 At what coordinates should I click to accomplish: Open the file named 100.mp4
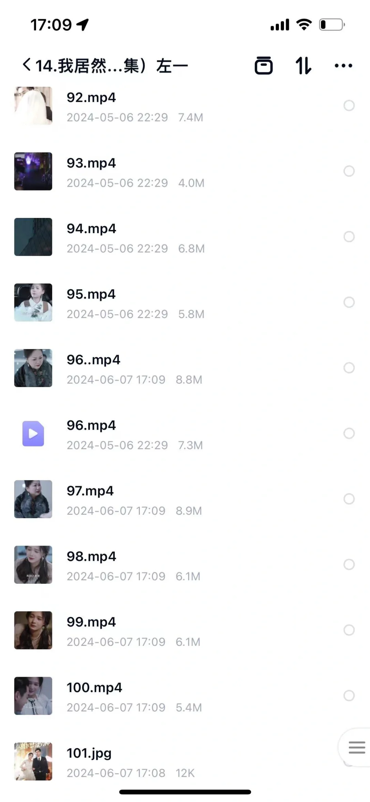coord(94,687)
